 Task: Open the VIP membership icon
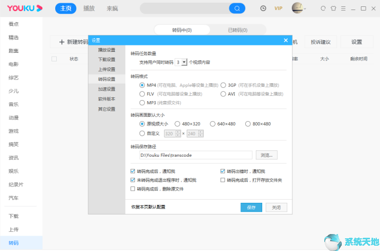pyautogui.click(x=278, y=8)
